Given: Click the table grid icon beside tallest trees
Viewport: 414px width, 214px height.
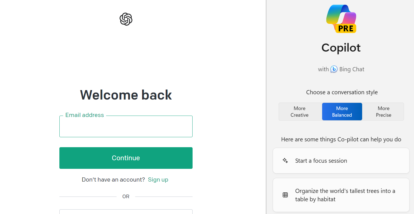Looking at the screenshot, I should pos(285,195).
